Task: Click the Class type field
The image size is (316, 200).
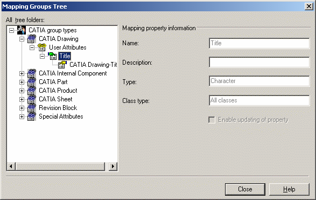Action: coord(259,100)
